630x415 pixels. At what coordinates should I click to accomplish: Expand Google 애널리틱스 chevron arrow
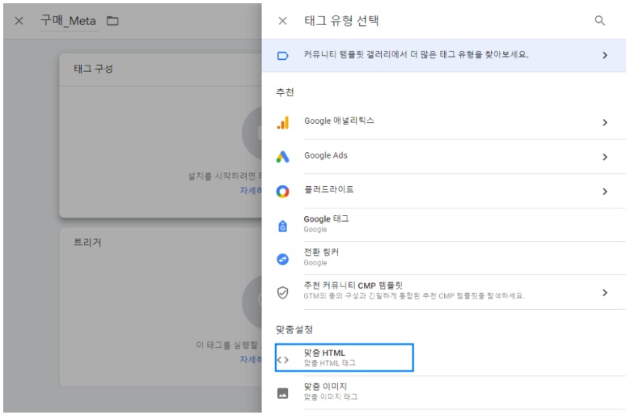coord(605,122)
